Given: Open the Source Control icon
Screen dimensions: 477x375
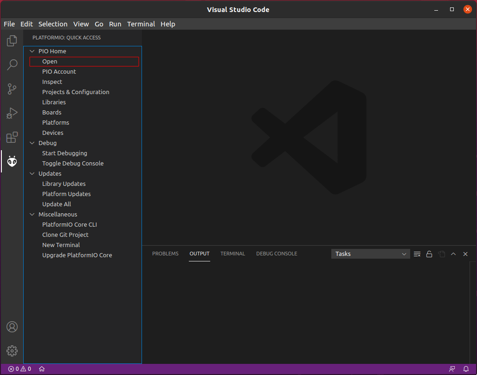Looking at the screenshot, I should [12, 89].
